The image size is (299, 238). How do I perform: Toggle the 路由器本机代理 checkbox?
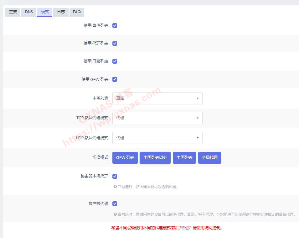coord(115,177)
